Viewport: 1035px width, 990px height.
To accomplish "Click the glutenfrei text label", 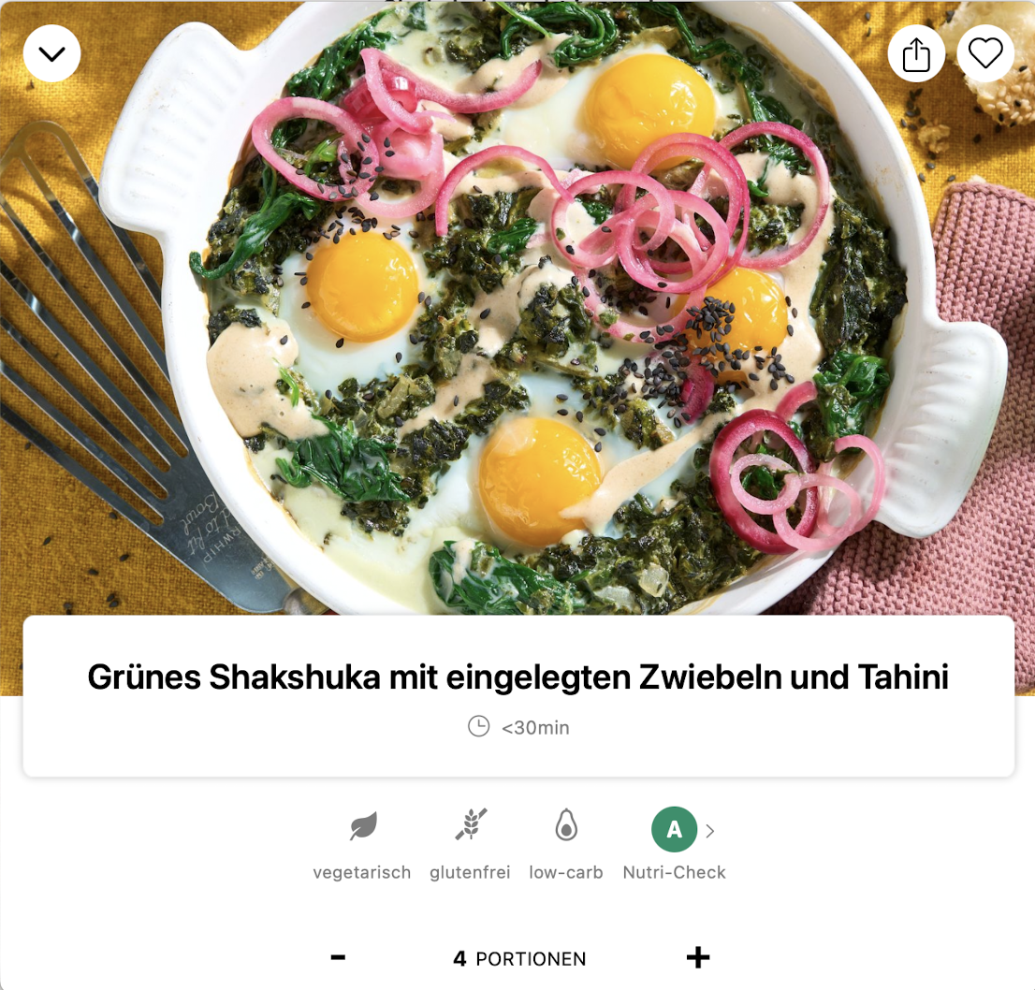I will click(470, 872).
